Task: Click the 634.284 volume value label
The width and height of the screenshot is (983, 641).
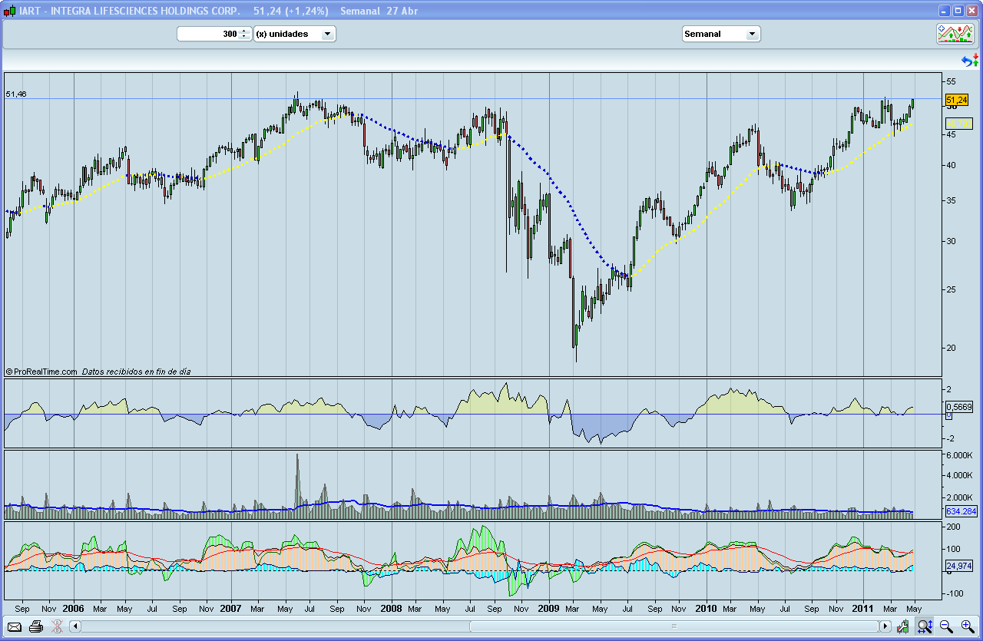Action: pos(961,511)
